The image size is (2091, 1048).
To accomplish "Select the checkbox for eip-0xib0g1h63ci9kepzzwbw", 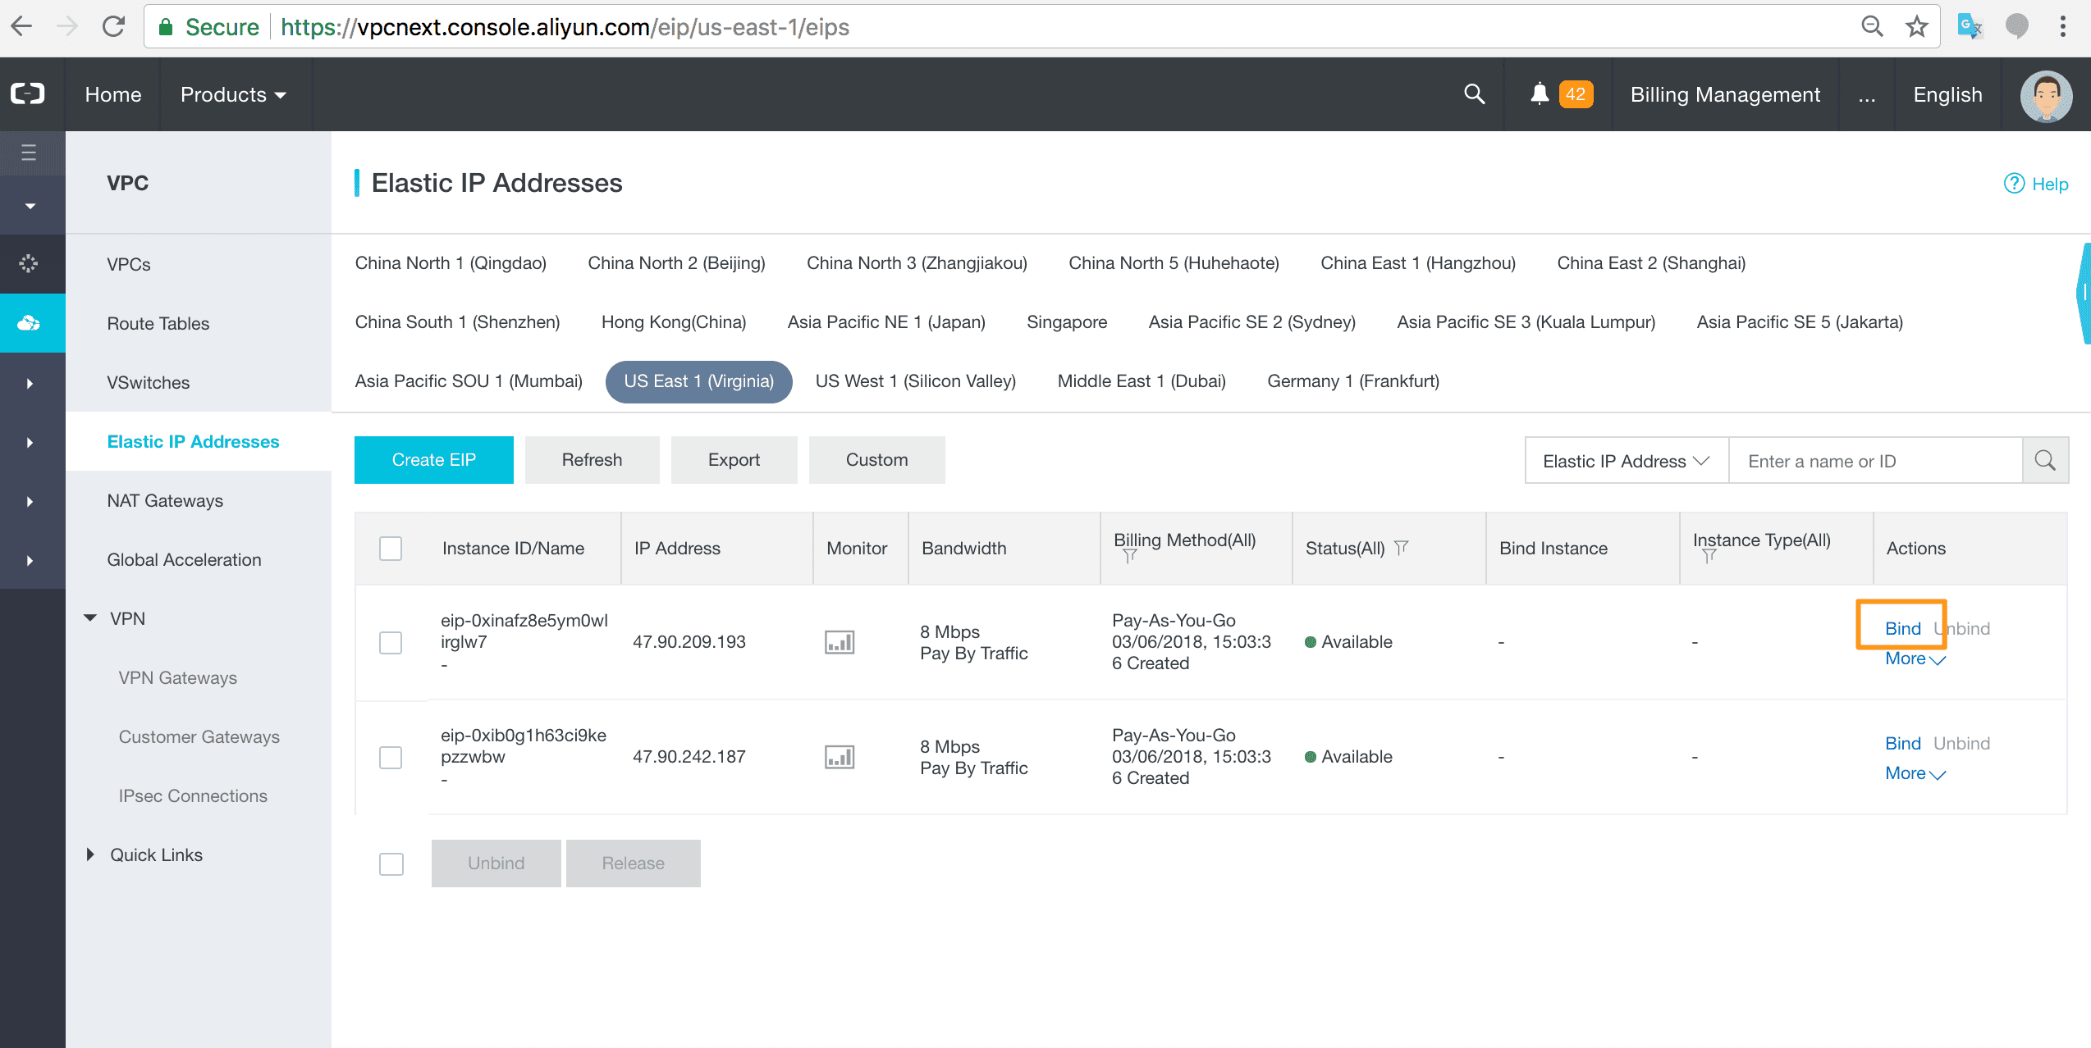I will tap(391, 757).
